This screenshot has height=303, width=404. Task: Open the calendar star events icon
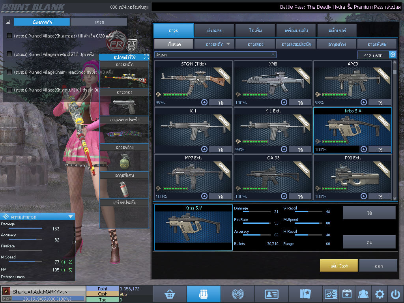347,294
